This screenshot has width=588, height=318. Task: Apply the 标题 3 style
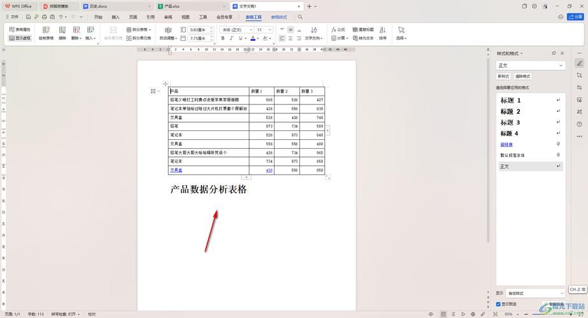530,123
